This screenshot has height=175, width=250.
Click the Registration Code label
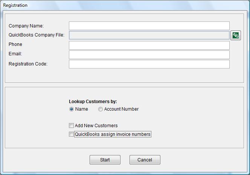[28, 64]
